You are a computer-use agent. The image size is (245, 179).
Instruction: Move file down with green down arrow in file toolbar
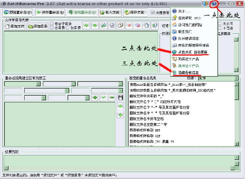pos(95,26)
